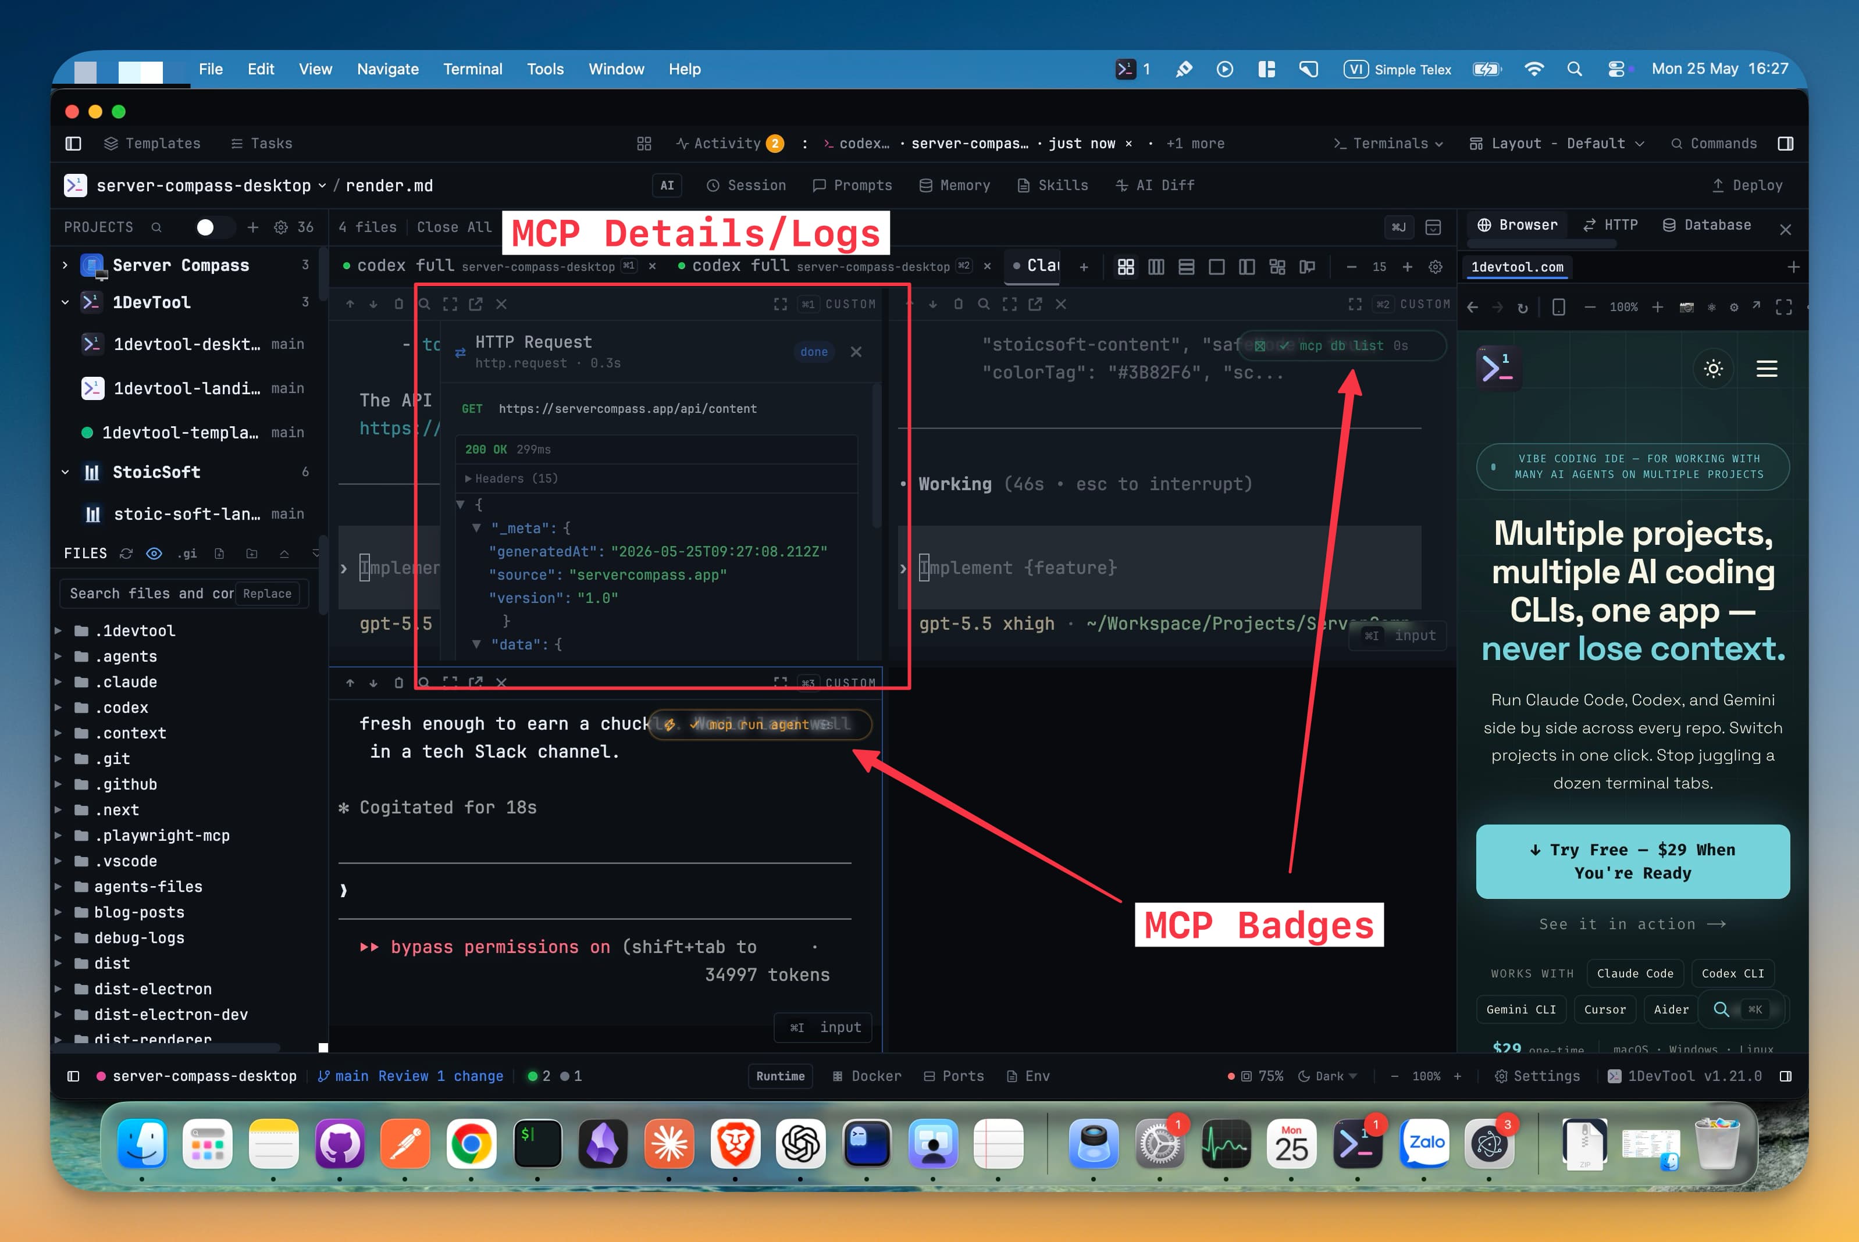The image size is (1859, 1242).
Task: Open the Prompts tab
Action: click(x=853, y=185)
